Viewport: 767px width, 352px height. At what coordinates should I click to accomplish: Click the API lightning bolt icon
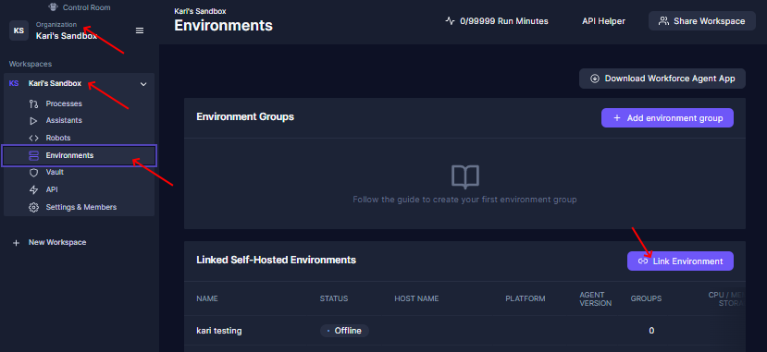(x=33, y=190)
